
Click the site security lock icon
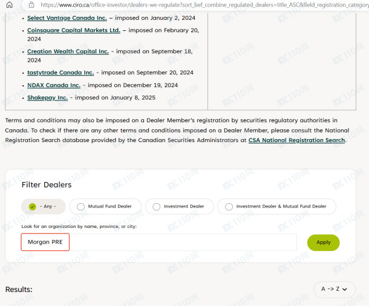31,5
